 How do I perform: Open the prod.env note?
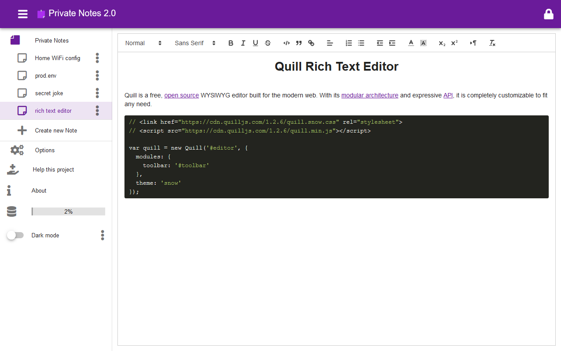click(46, 75)
